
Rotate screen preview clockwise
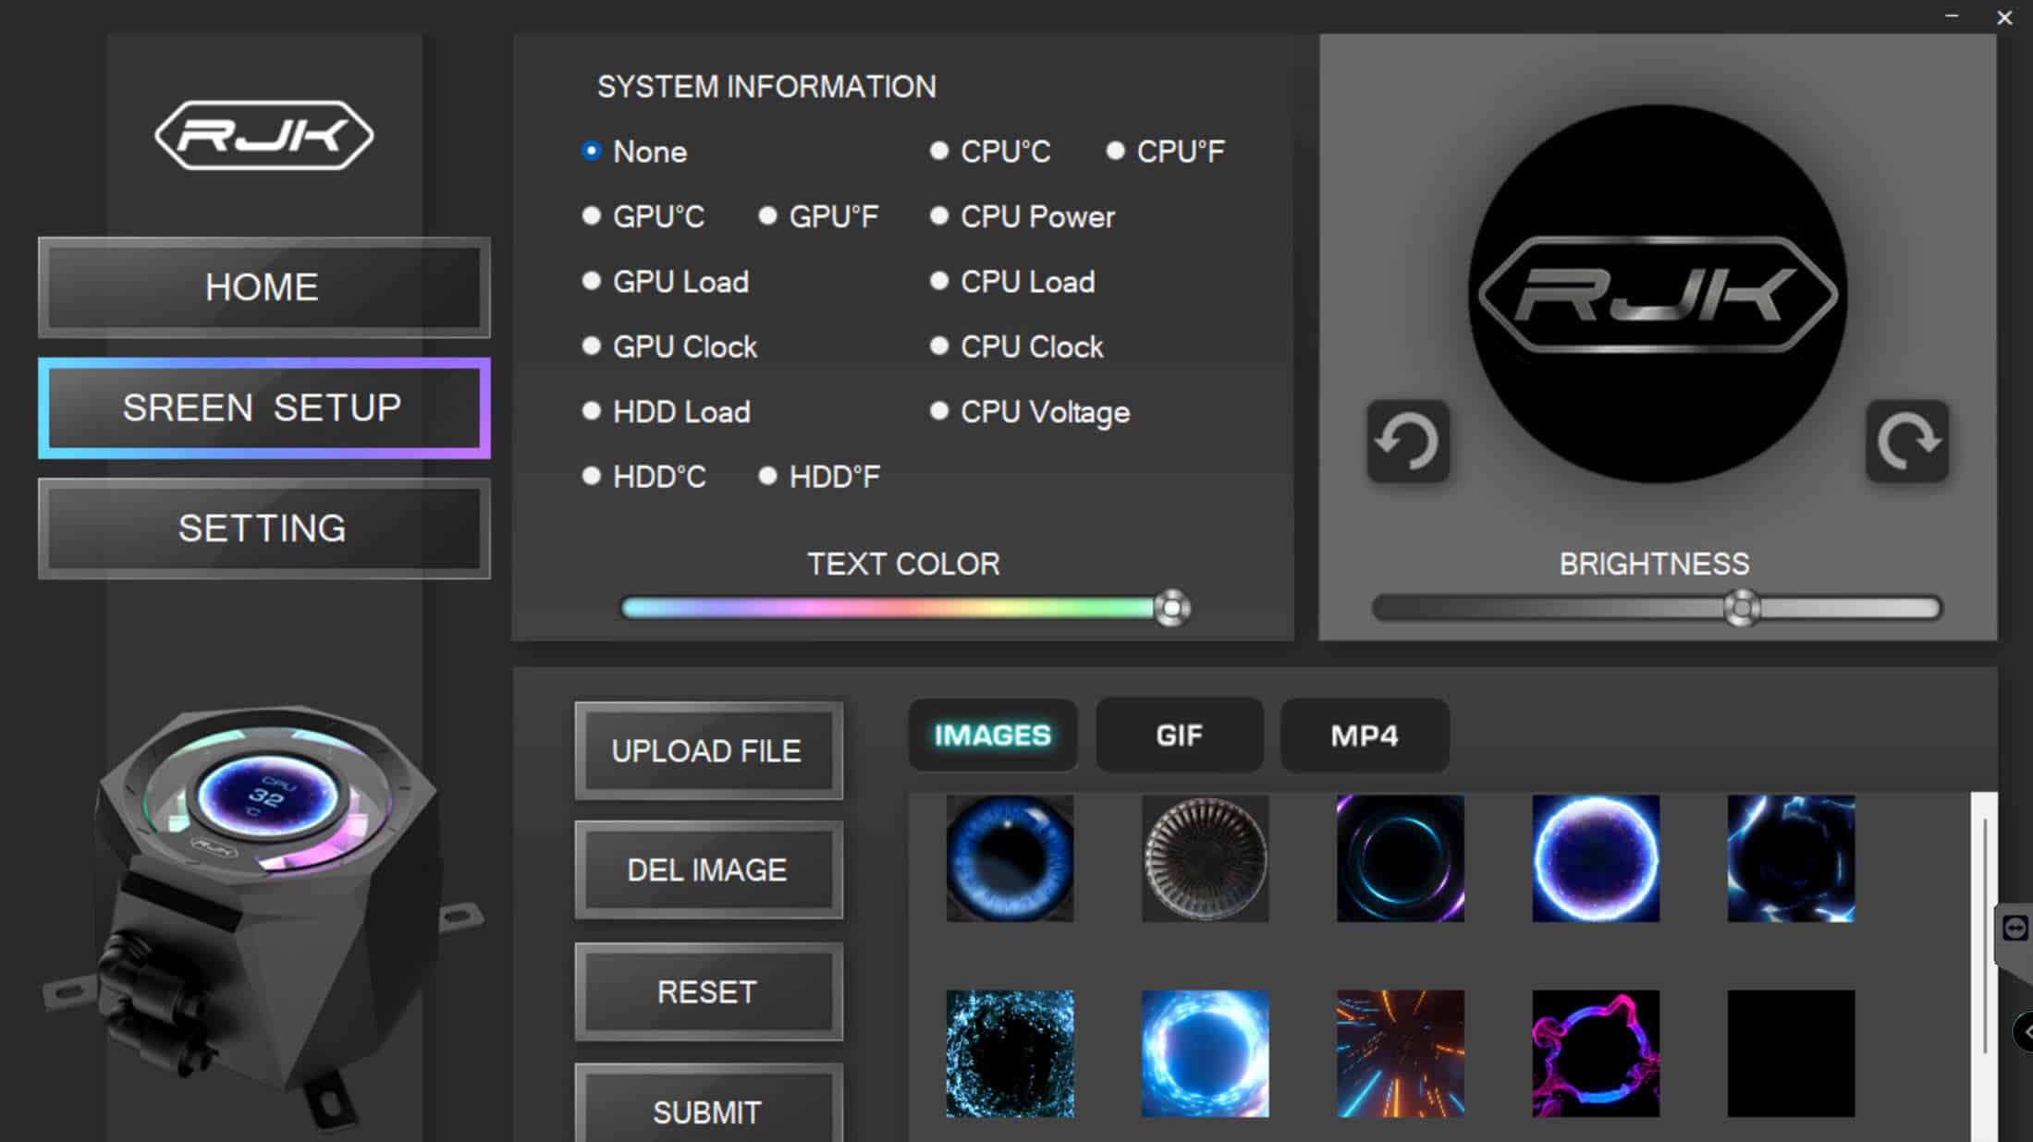click(x=1907, y=441)
